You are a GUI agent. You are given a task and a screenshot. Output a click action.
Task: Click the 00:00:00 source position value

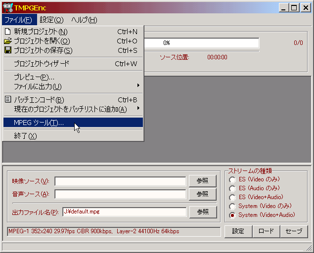pyautogui.click(x=217, y=57)
